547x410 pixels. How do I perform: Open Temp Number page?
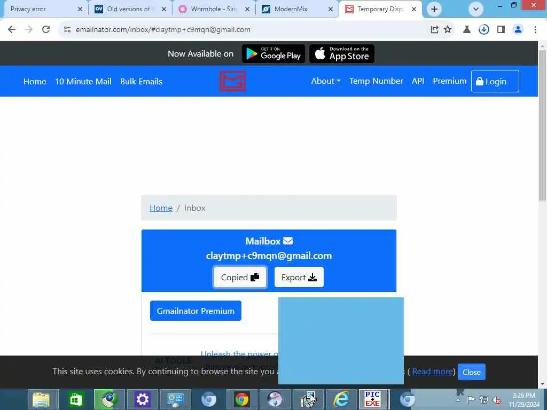(376, 81)
